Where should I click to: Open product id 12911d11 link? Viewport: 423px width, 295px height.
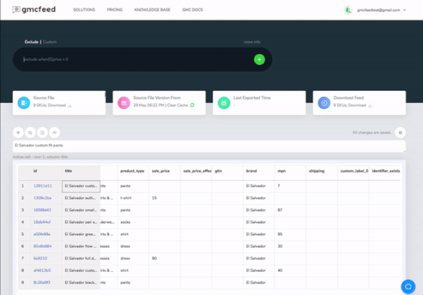click(x=42, y=186)
